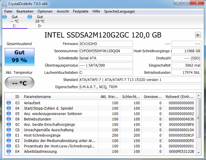The image size is (206, 160).
Task: Select the Start/Stopp-Zyklen d. Spindel row
Action: click(48, 108)
